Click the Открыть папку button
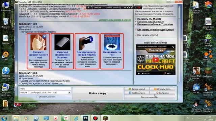 pos(162,89)
